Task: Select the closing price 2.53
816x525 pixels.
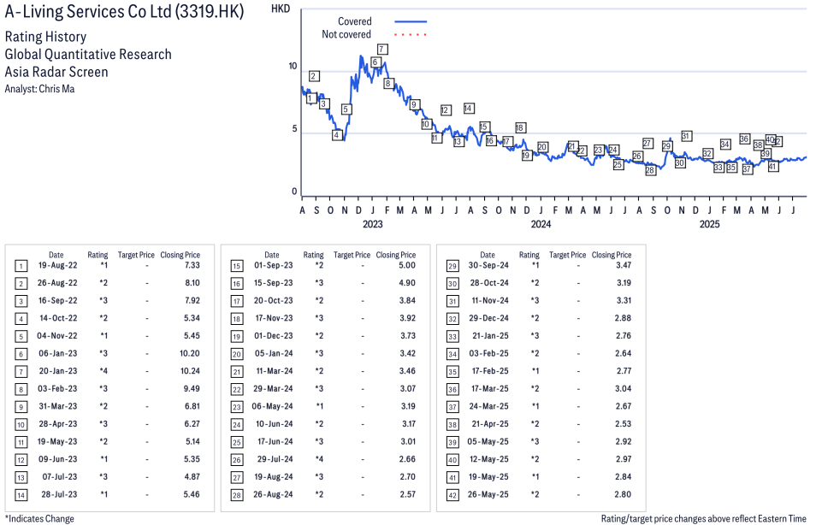Action: click(624, 424)
